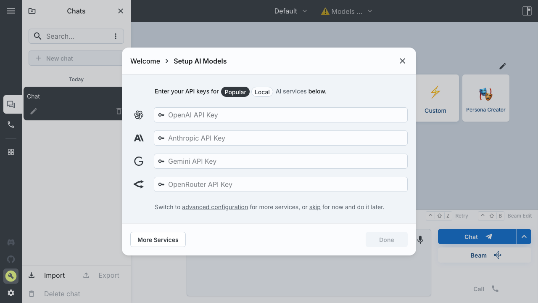Open the hamburger menu icon
The height and width of the screenshot is (303, 538).
click(x=11, y=11)
